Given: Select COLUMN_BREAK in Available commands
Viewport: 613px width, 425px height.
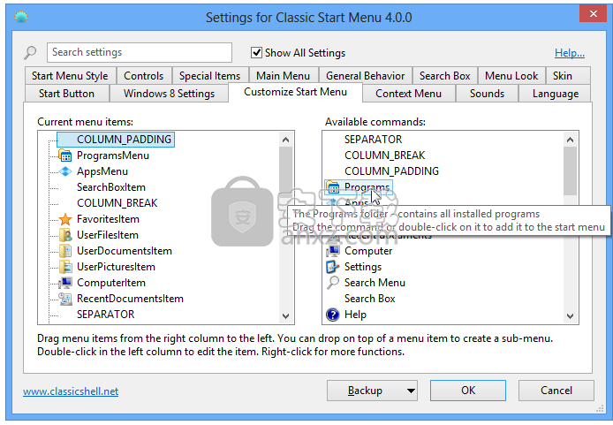Looking at the screenshot, I should tap(385, 156).
